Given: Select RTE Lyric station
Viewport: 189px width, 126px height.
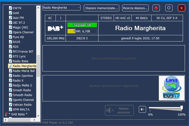Looking at the screenshot, I should pos(19,56).
